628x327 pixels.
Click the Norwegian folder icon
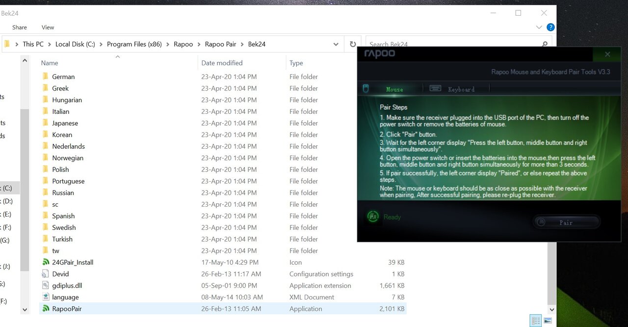[46, 158]
